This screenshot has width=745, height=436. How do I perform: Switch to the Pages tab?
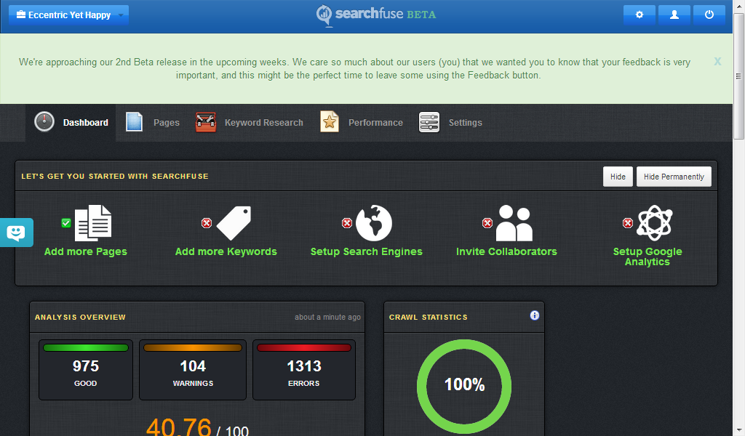pyautogui.click(x=153, y=122)
